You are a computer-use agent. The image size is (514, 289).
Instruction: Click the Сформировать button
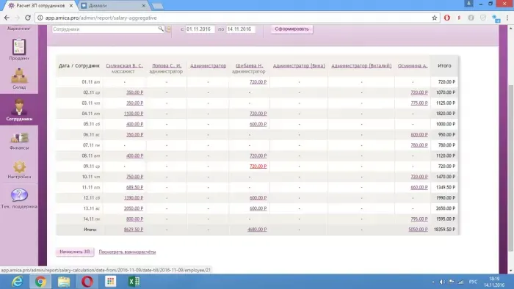coord(292,29)
